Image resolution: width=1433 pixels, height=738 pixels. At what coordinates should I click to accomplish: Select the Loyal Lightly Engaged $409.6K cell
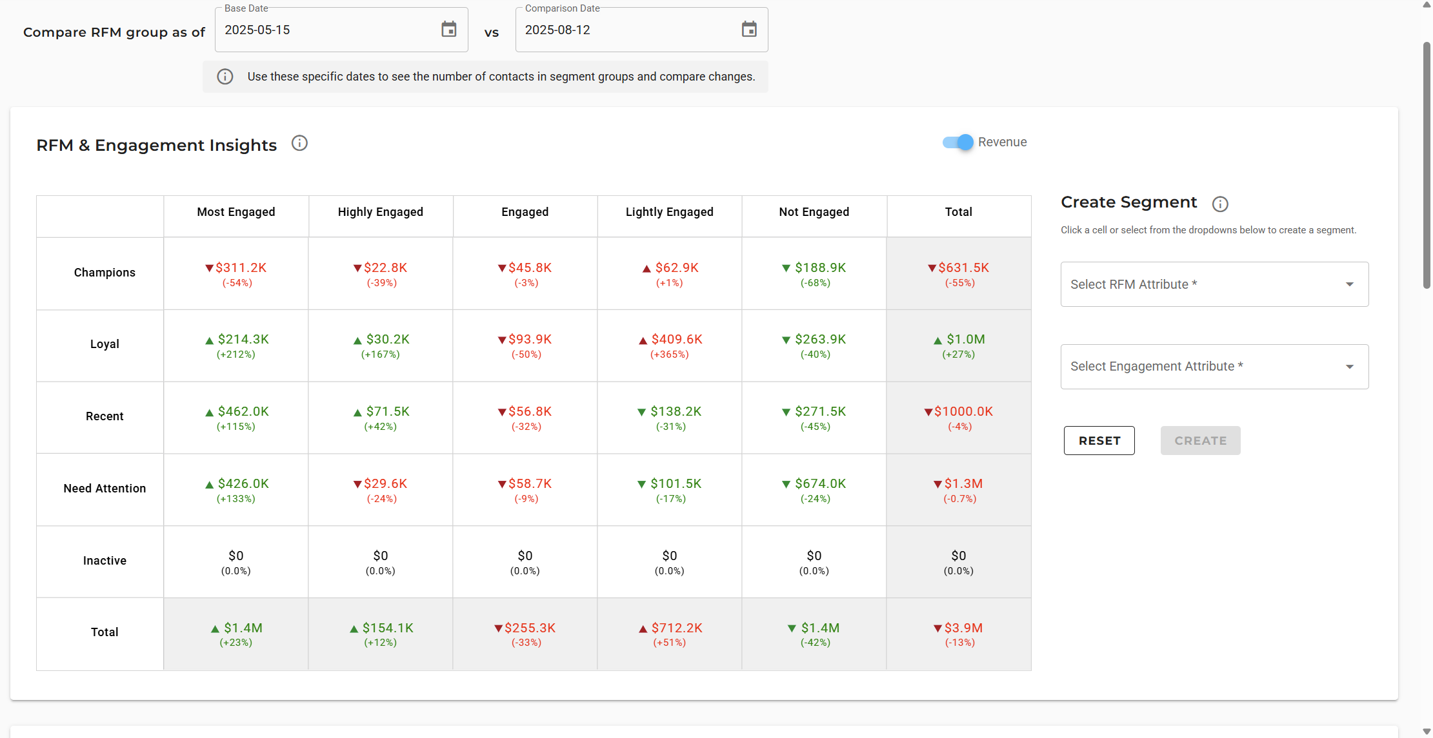(x=670, y=345)
